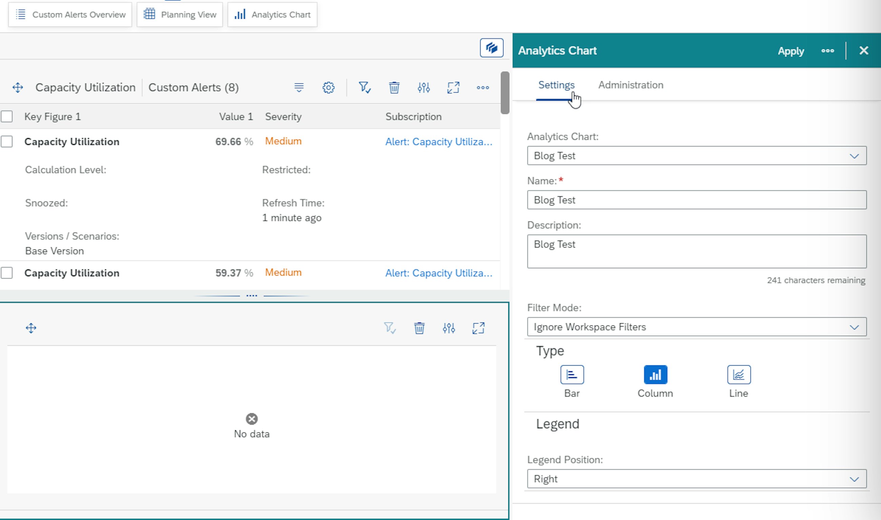Select the Line chart type
This screenshot has width=881, height=520.
[x=739, y=374]
